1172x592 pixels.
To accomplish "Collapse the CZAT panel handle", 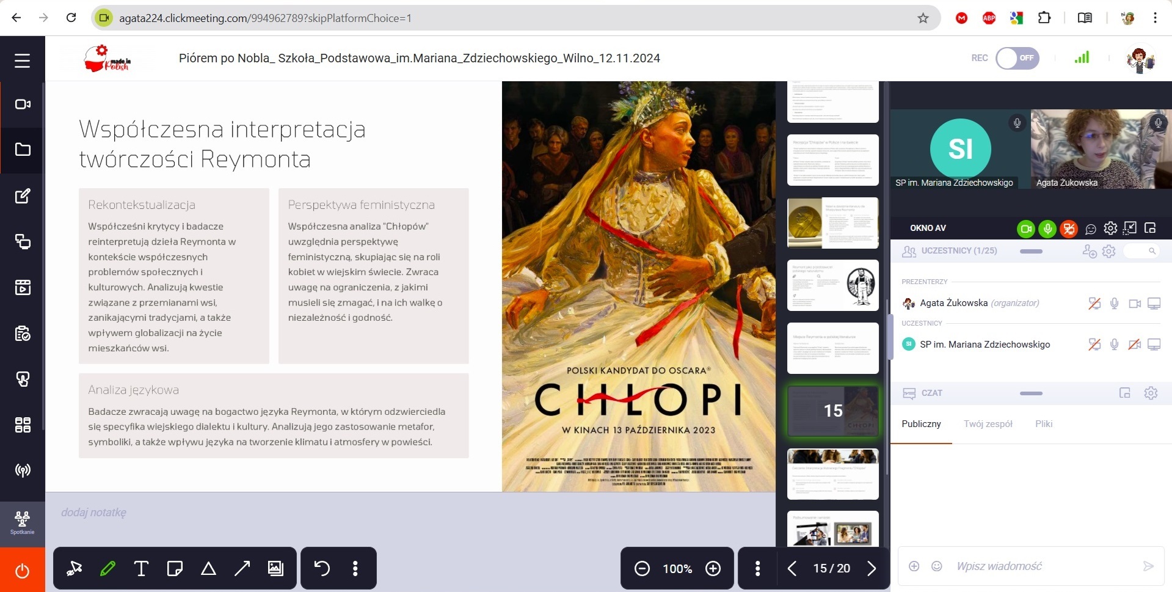I will pyautogui.click(x=1031, y=393).
